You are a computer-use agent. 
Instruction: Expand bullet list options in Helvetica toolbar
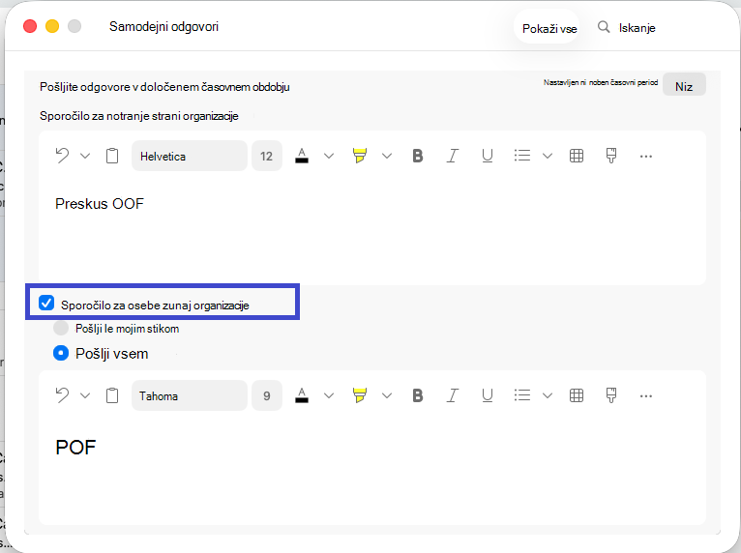[548, 156]
